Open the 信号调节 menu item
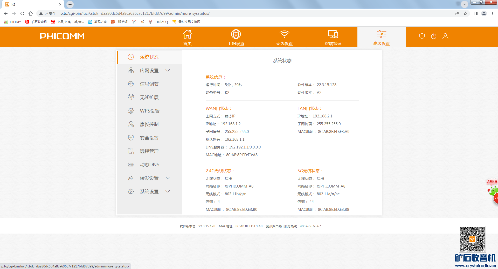The image size is (498, 269). tap(150, 84)
